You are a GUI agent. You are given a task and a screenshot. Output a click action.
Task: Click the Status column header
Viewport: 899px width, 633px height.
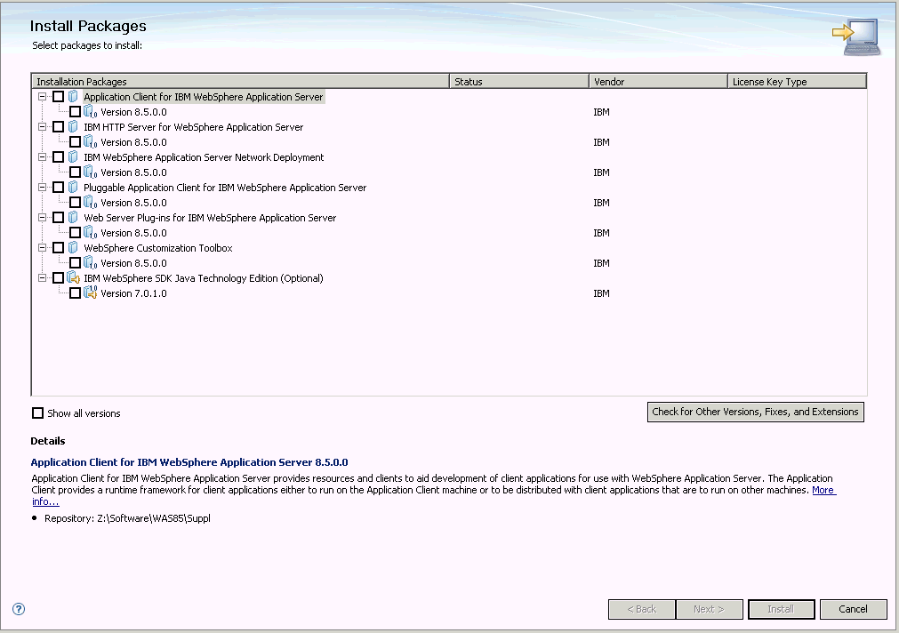(519, 82)
